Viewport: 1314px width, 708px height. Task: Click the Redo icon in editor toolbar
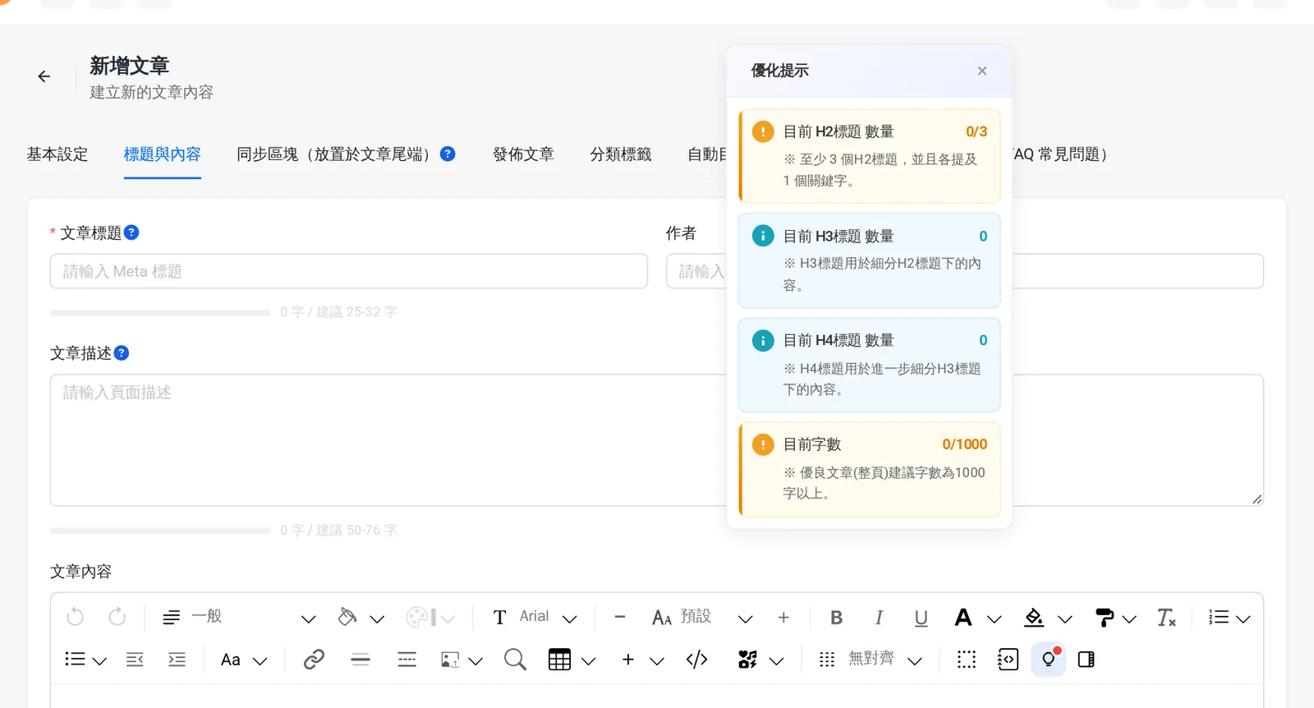[x=117, y=617]
